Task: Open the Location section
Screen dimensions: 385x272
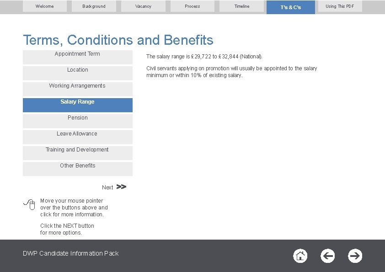Action: [x=78, y=73]
